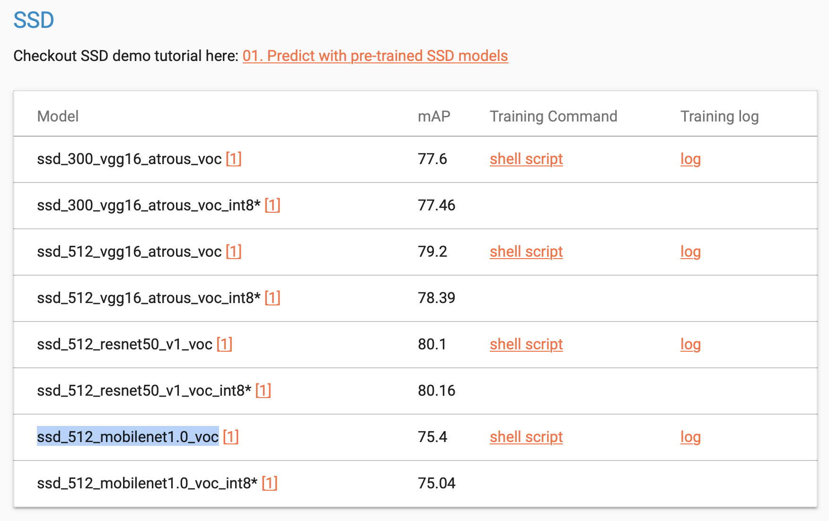829x521 pixels.
Task: Click the [1] reference for ssd_512_resnet50_v1_voc
Action: pyautogui.click(x=224, y=345)
